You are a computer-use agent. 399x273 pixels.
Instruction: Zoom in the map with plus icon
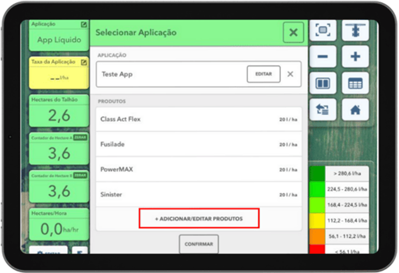(355, 57)
